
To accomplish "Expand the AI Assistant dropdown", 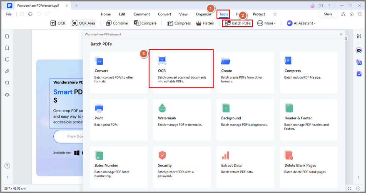I will point(301,23).
